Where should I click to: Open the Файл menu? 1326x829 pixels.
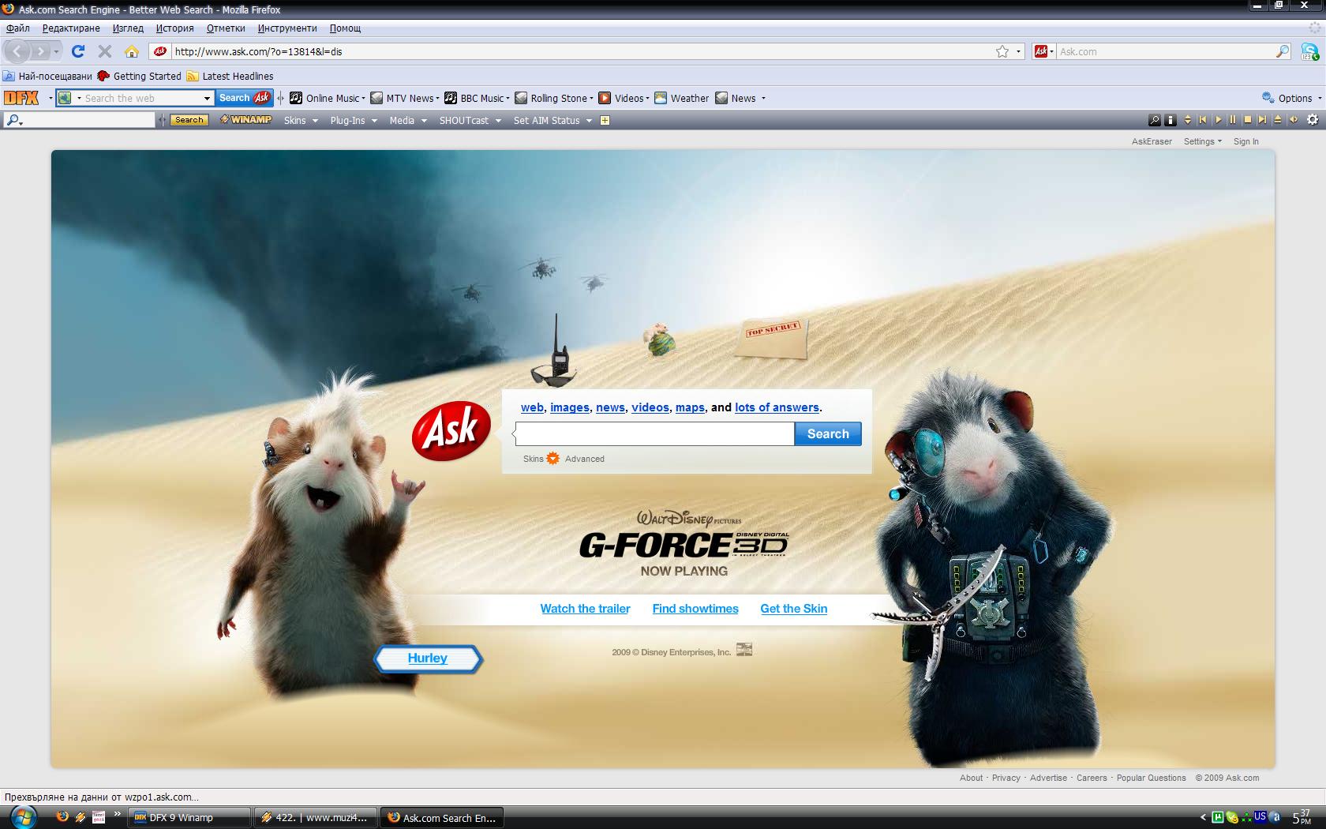tap(18, 28)
